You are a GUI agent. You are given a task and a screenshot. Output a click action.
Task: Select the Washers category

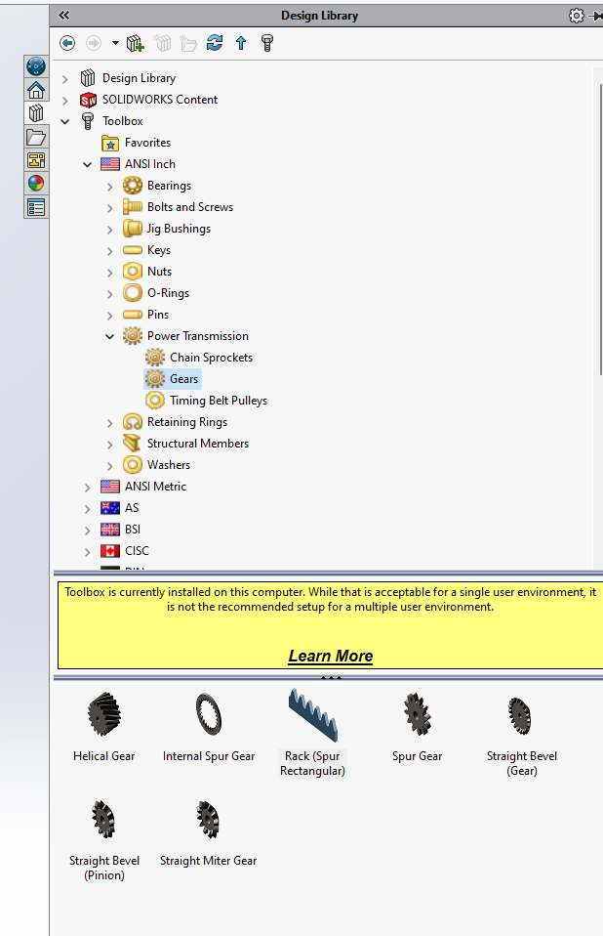[169, 465]
